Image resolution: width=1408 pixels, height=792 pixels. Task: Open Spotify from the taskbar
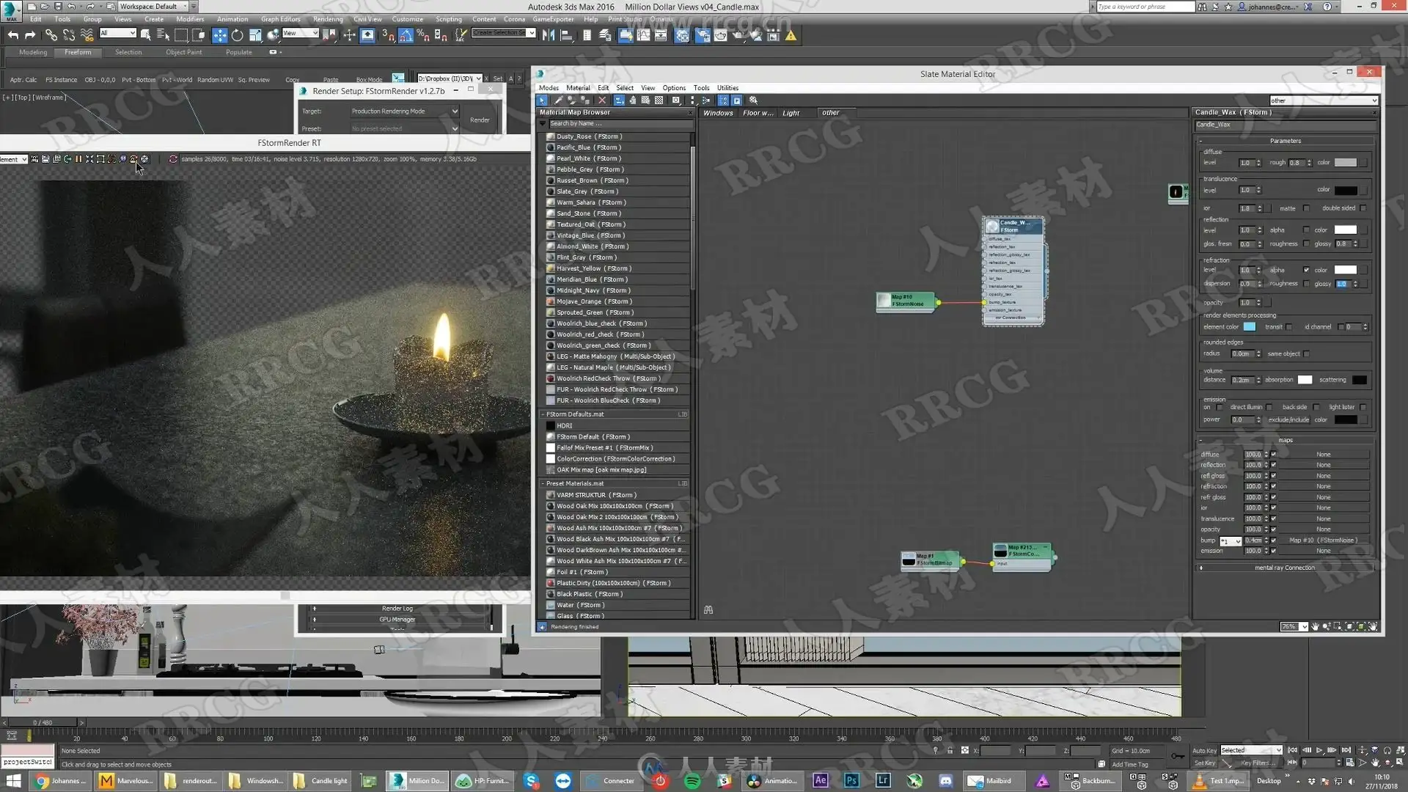pos(692,781)
